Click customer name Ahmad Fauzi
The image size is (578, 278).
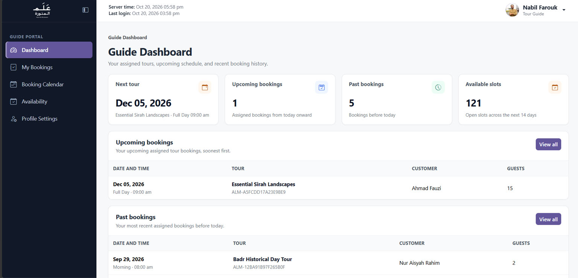click(426, 188)
